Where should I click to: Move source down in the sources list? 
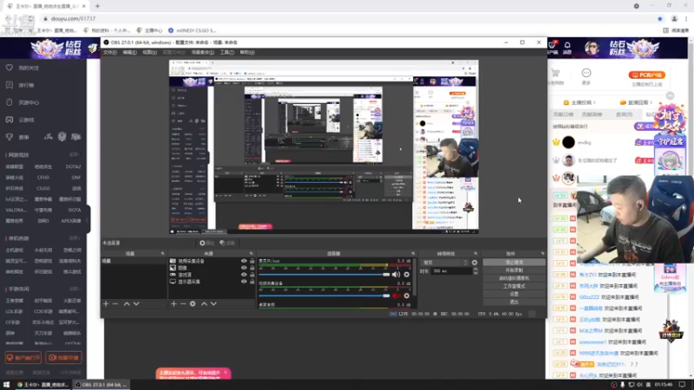213,304
